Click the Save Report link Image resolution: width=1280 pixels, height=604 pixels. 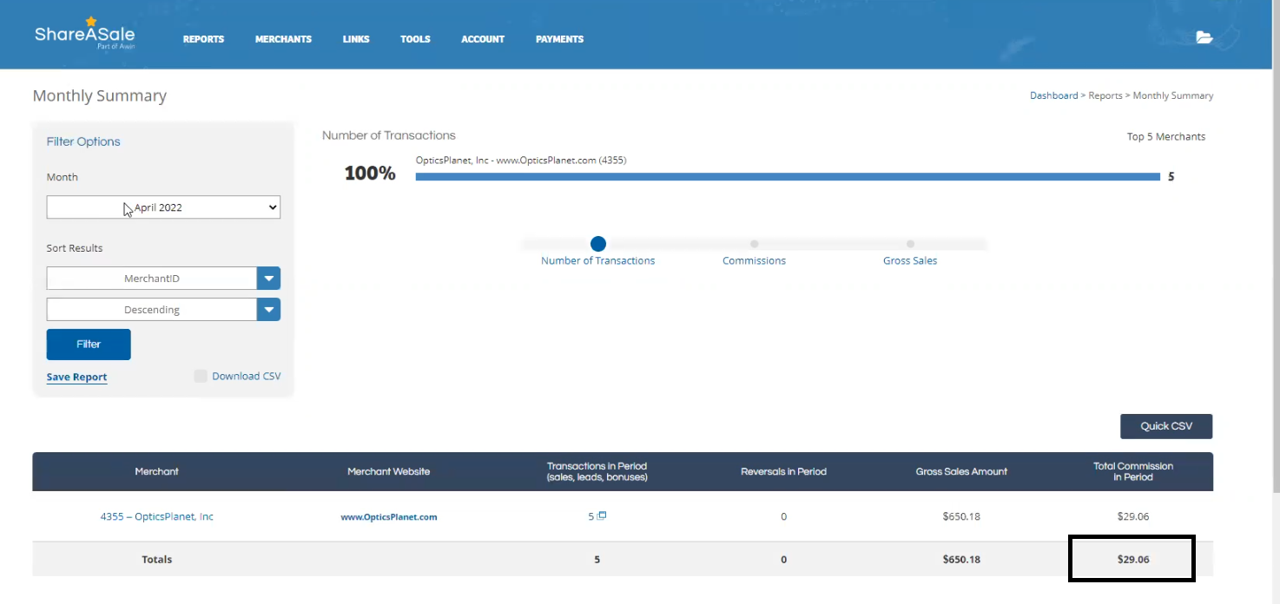coord(76,377)
